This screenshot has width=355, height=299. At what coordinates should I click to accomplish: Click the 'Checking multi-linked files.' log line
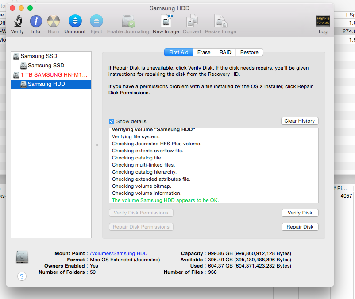pos(143,165)
